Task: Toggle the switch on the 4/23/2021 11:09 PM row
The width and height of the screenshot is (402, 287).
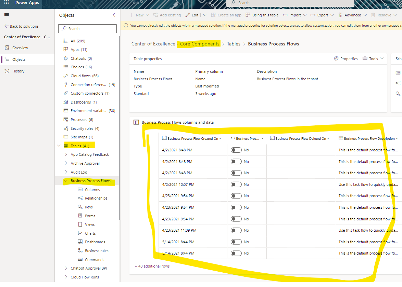Action: pyautogui.click(x=236, y=230)
